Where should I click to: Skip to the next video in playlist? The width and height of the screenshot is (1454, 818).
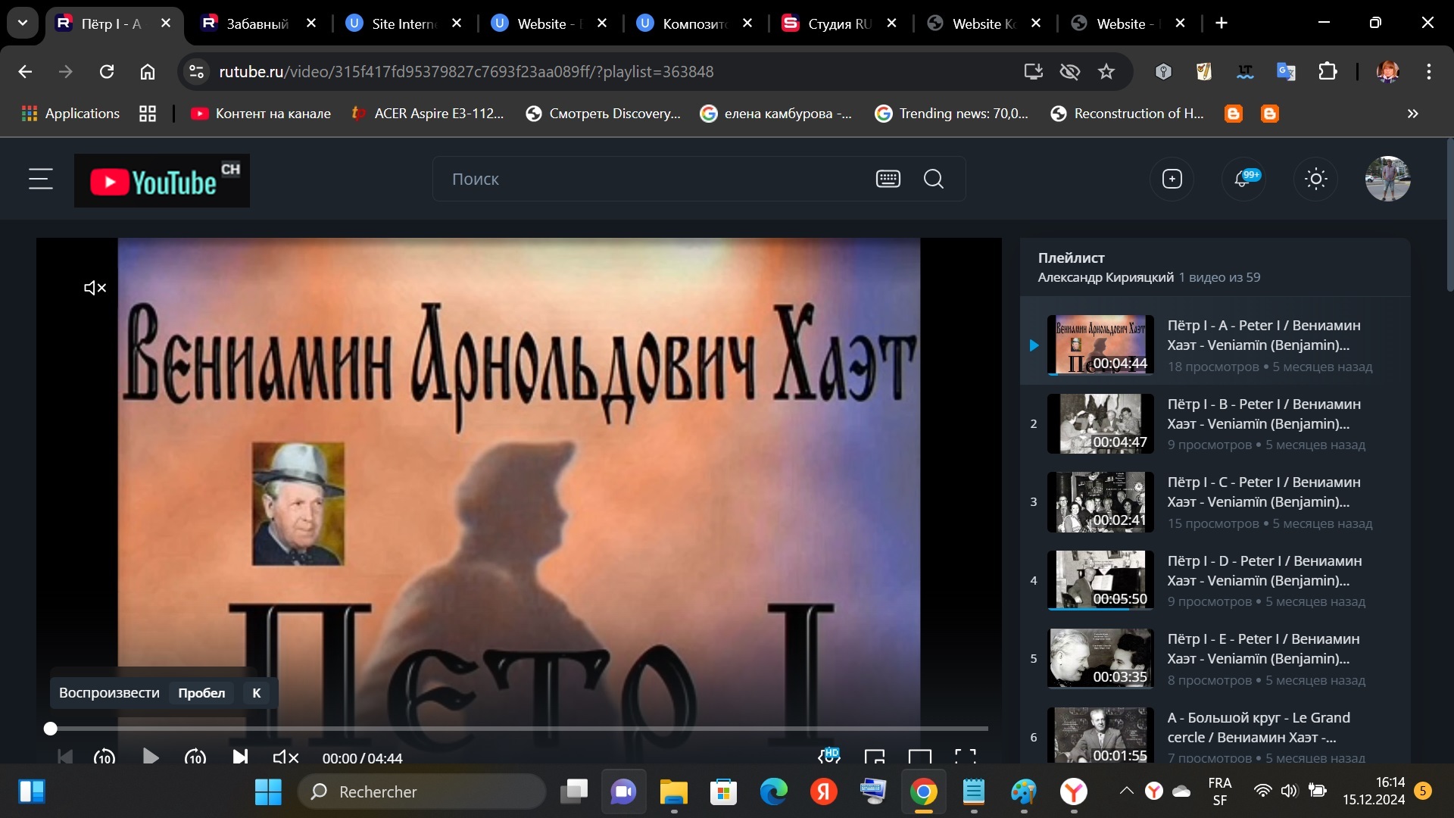(x=240, y=757)
